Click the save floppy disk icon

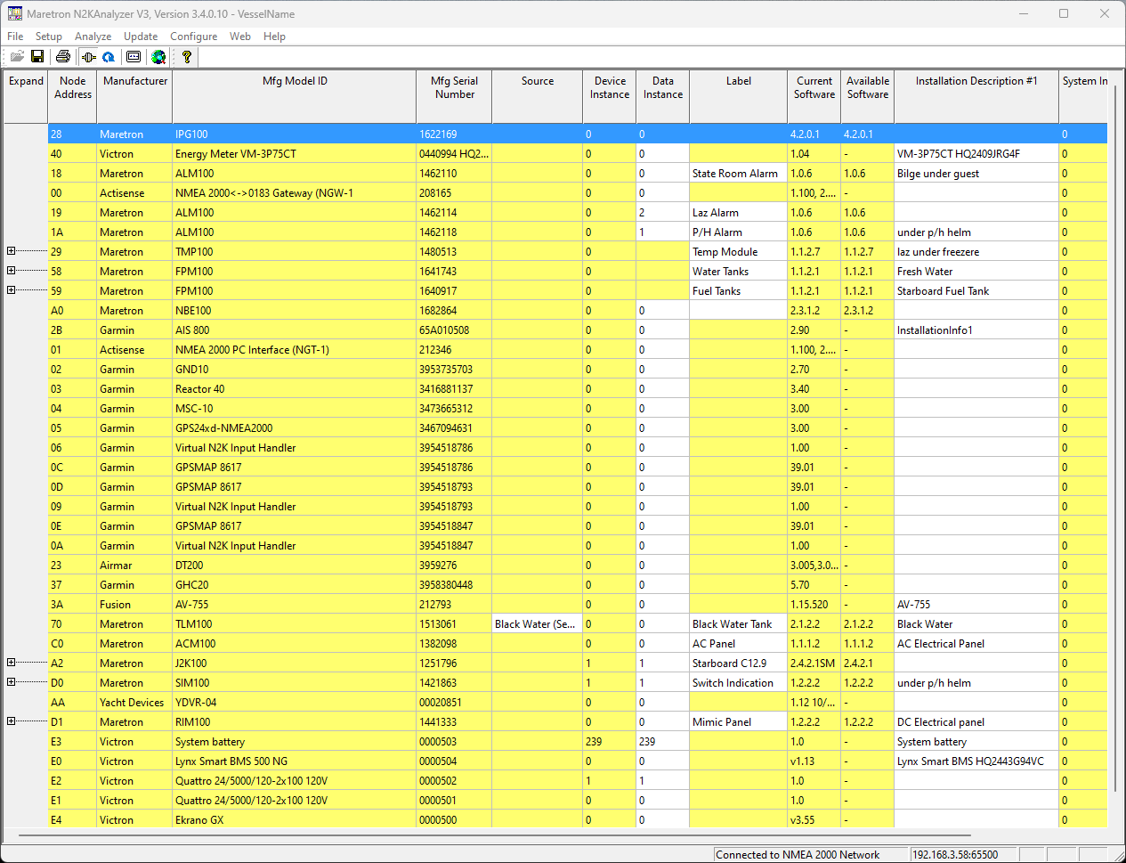(x=37, y=57)
